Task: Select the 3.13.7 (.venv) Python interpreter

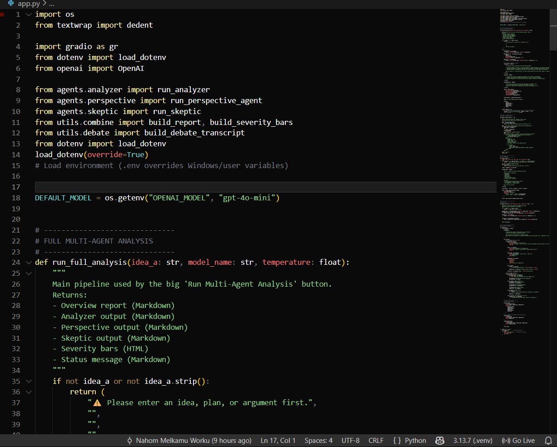Action: click(x=472, y=441)
